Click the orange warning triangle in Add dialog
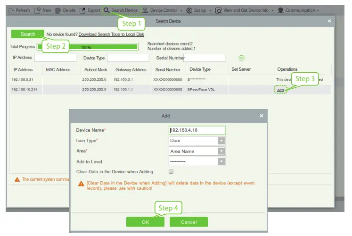Screen dimensions: 352x236 pyautogui.click(x=81, y=184)
